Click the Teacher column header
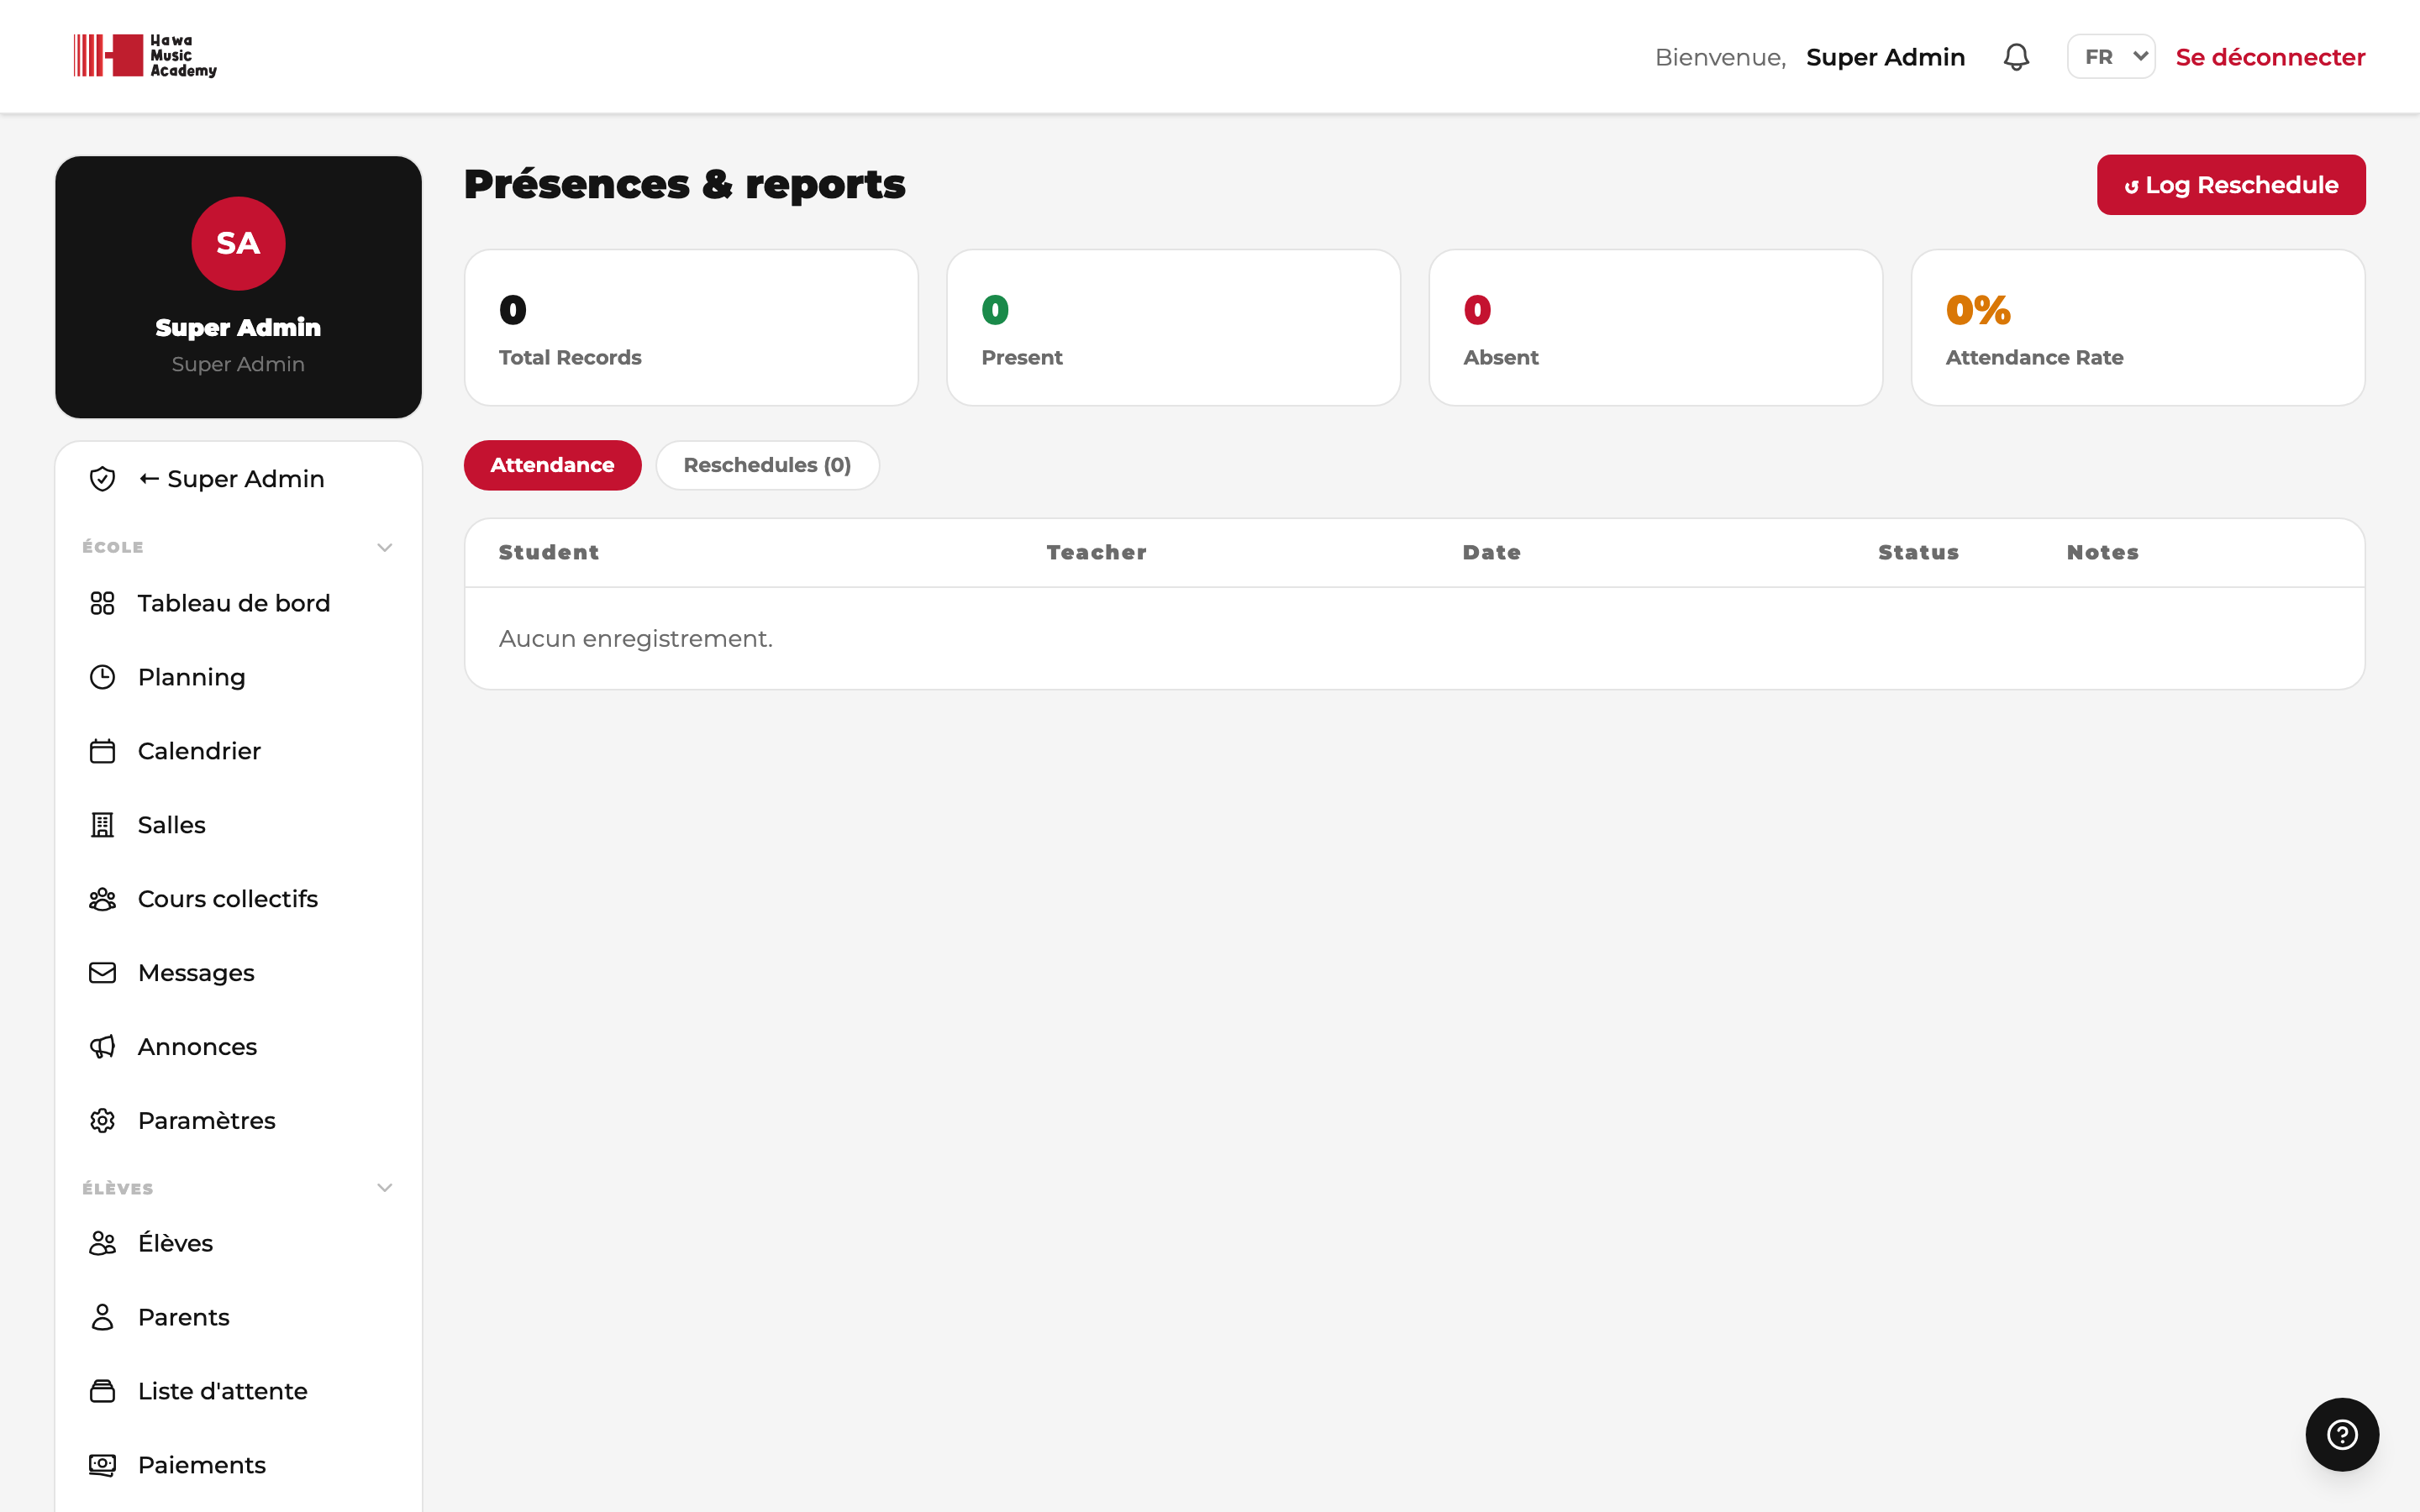This screenshot has height=1512, width=2420. coord(1096,552)
